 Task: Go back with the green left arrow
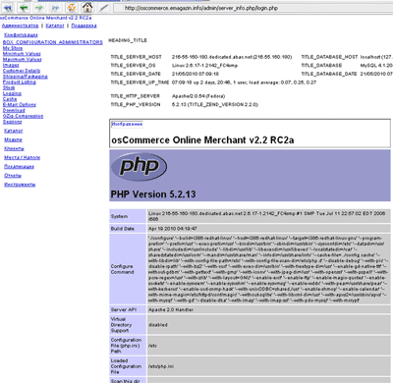[24, 7]
